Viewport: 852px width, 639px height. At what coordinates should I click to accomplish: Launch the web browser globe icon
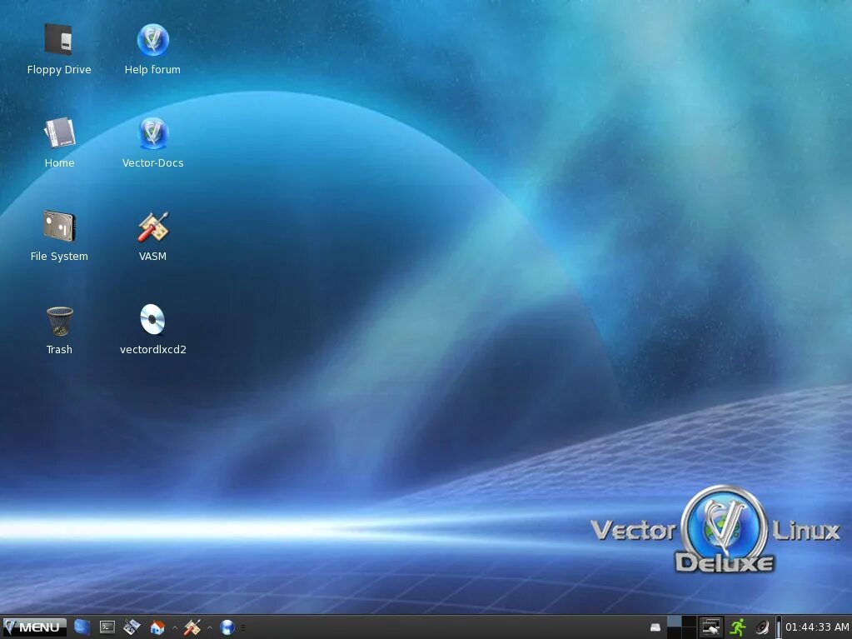(227, 627)
